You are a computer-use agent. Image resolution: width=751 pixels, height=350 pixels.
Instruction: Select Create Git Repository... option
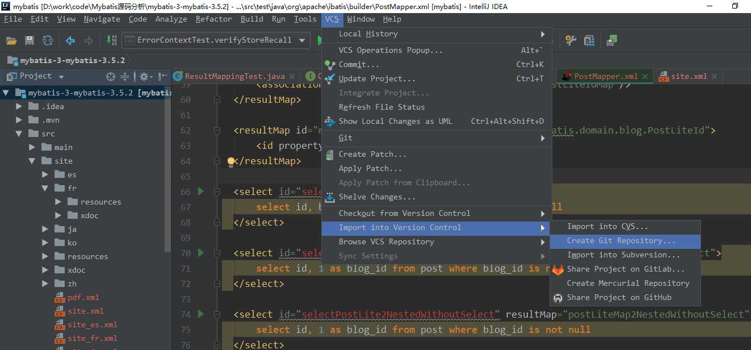[x=625, y=241]
